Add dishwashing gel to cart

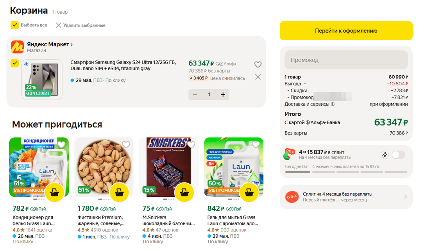coord(249,191)
